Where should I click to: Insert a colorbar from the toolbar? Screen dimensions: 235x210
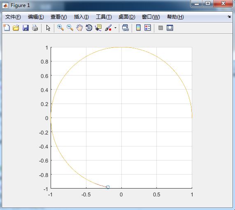coord(138,28)
